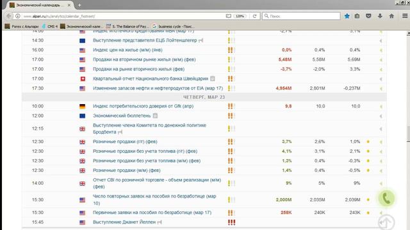This screenshot has height=230, width=410.
Task: Click ЧЕТВЕРГ, МАР 23 date header
Action: [204, 97]
